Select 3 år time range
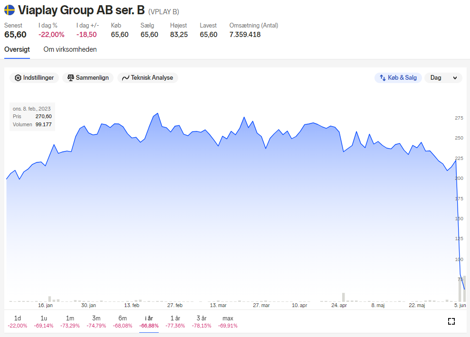 point(201,322)
